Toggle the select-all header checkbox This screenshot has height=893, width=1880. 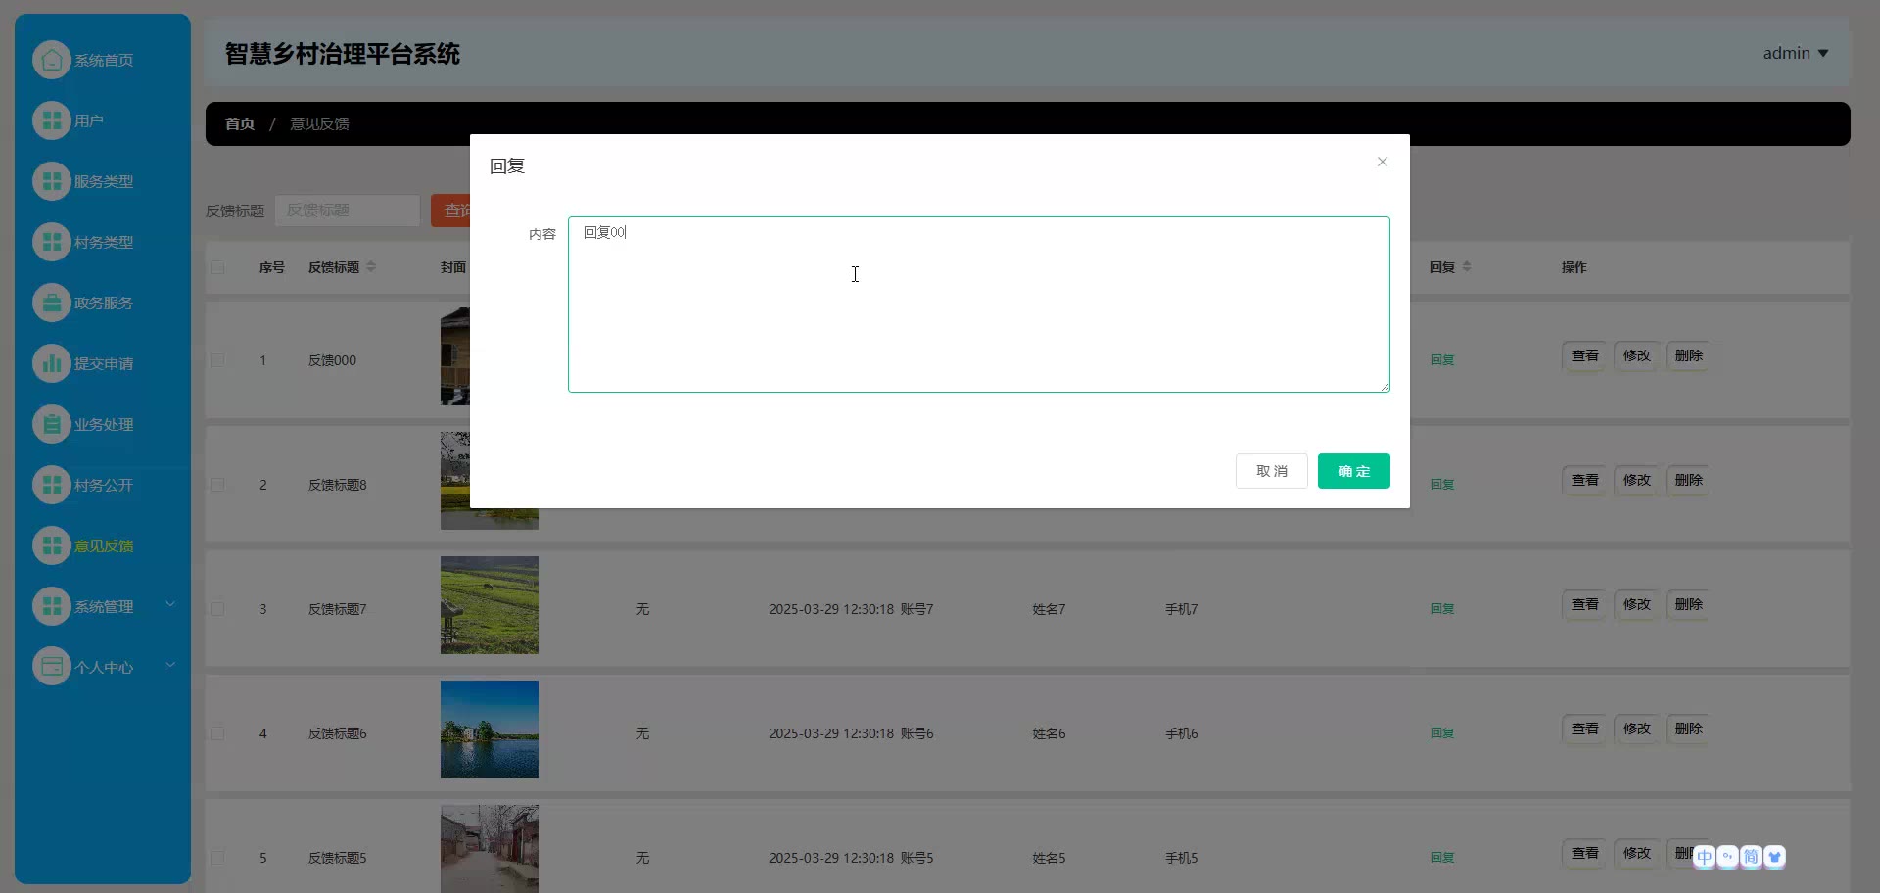pos(217,267)
